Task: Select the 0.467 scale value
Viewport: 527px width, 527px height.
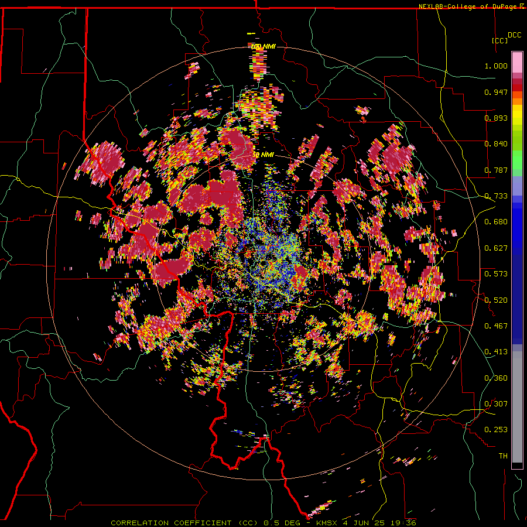Action: pyautogui.click(x=496, y=326)
